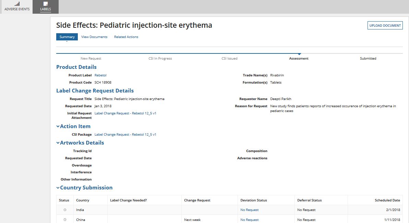Image resolution: width=409 pixels, height=223 pixels.
Task: Open the CSI Package document link
Action: coord(125,135)
